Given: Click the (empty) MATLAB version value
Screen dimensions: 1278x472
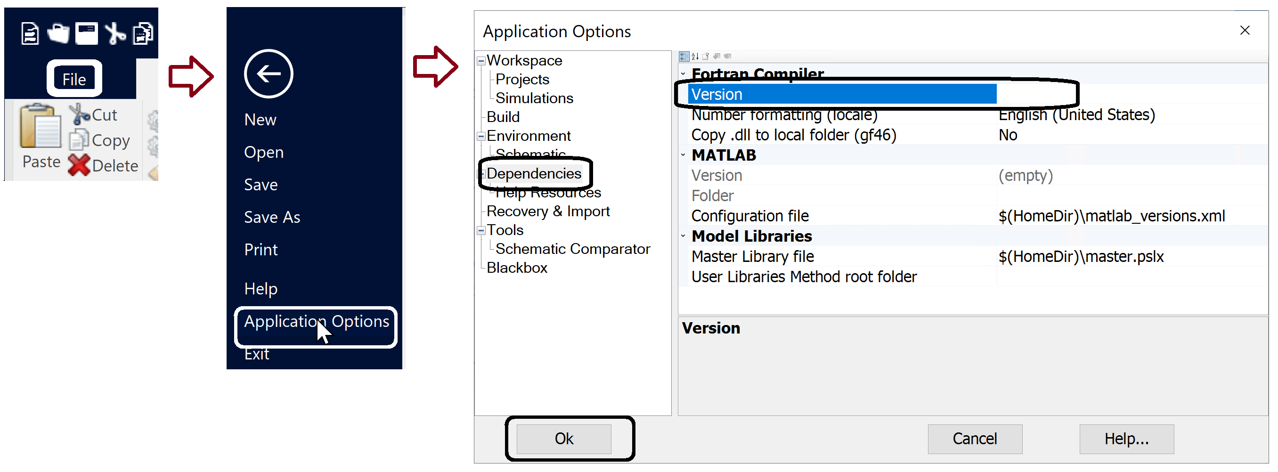Looking at the screenshot, I should click(x=1026, y=176).
